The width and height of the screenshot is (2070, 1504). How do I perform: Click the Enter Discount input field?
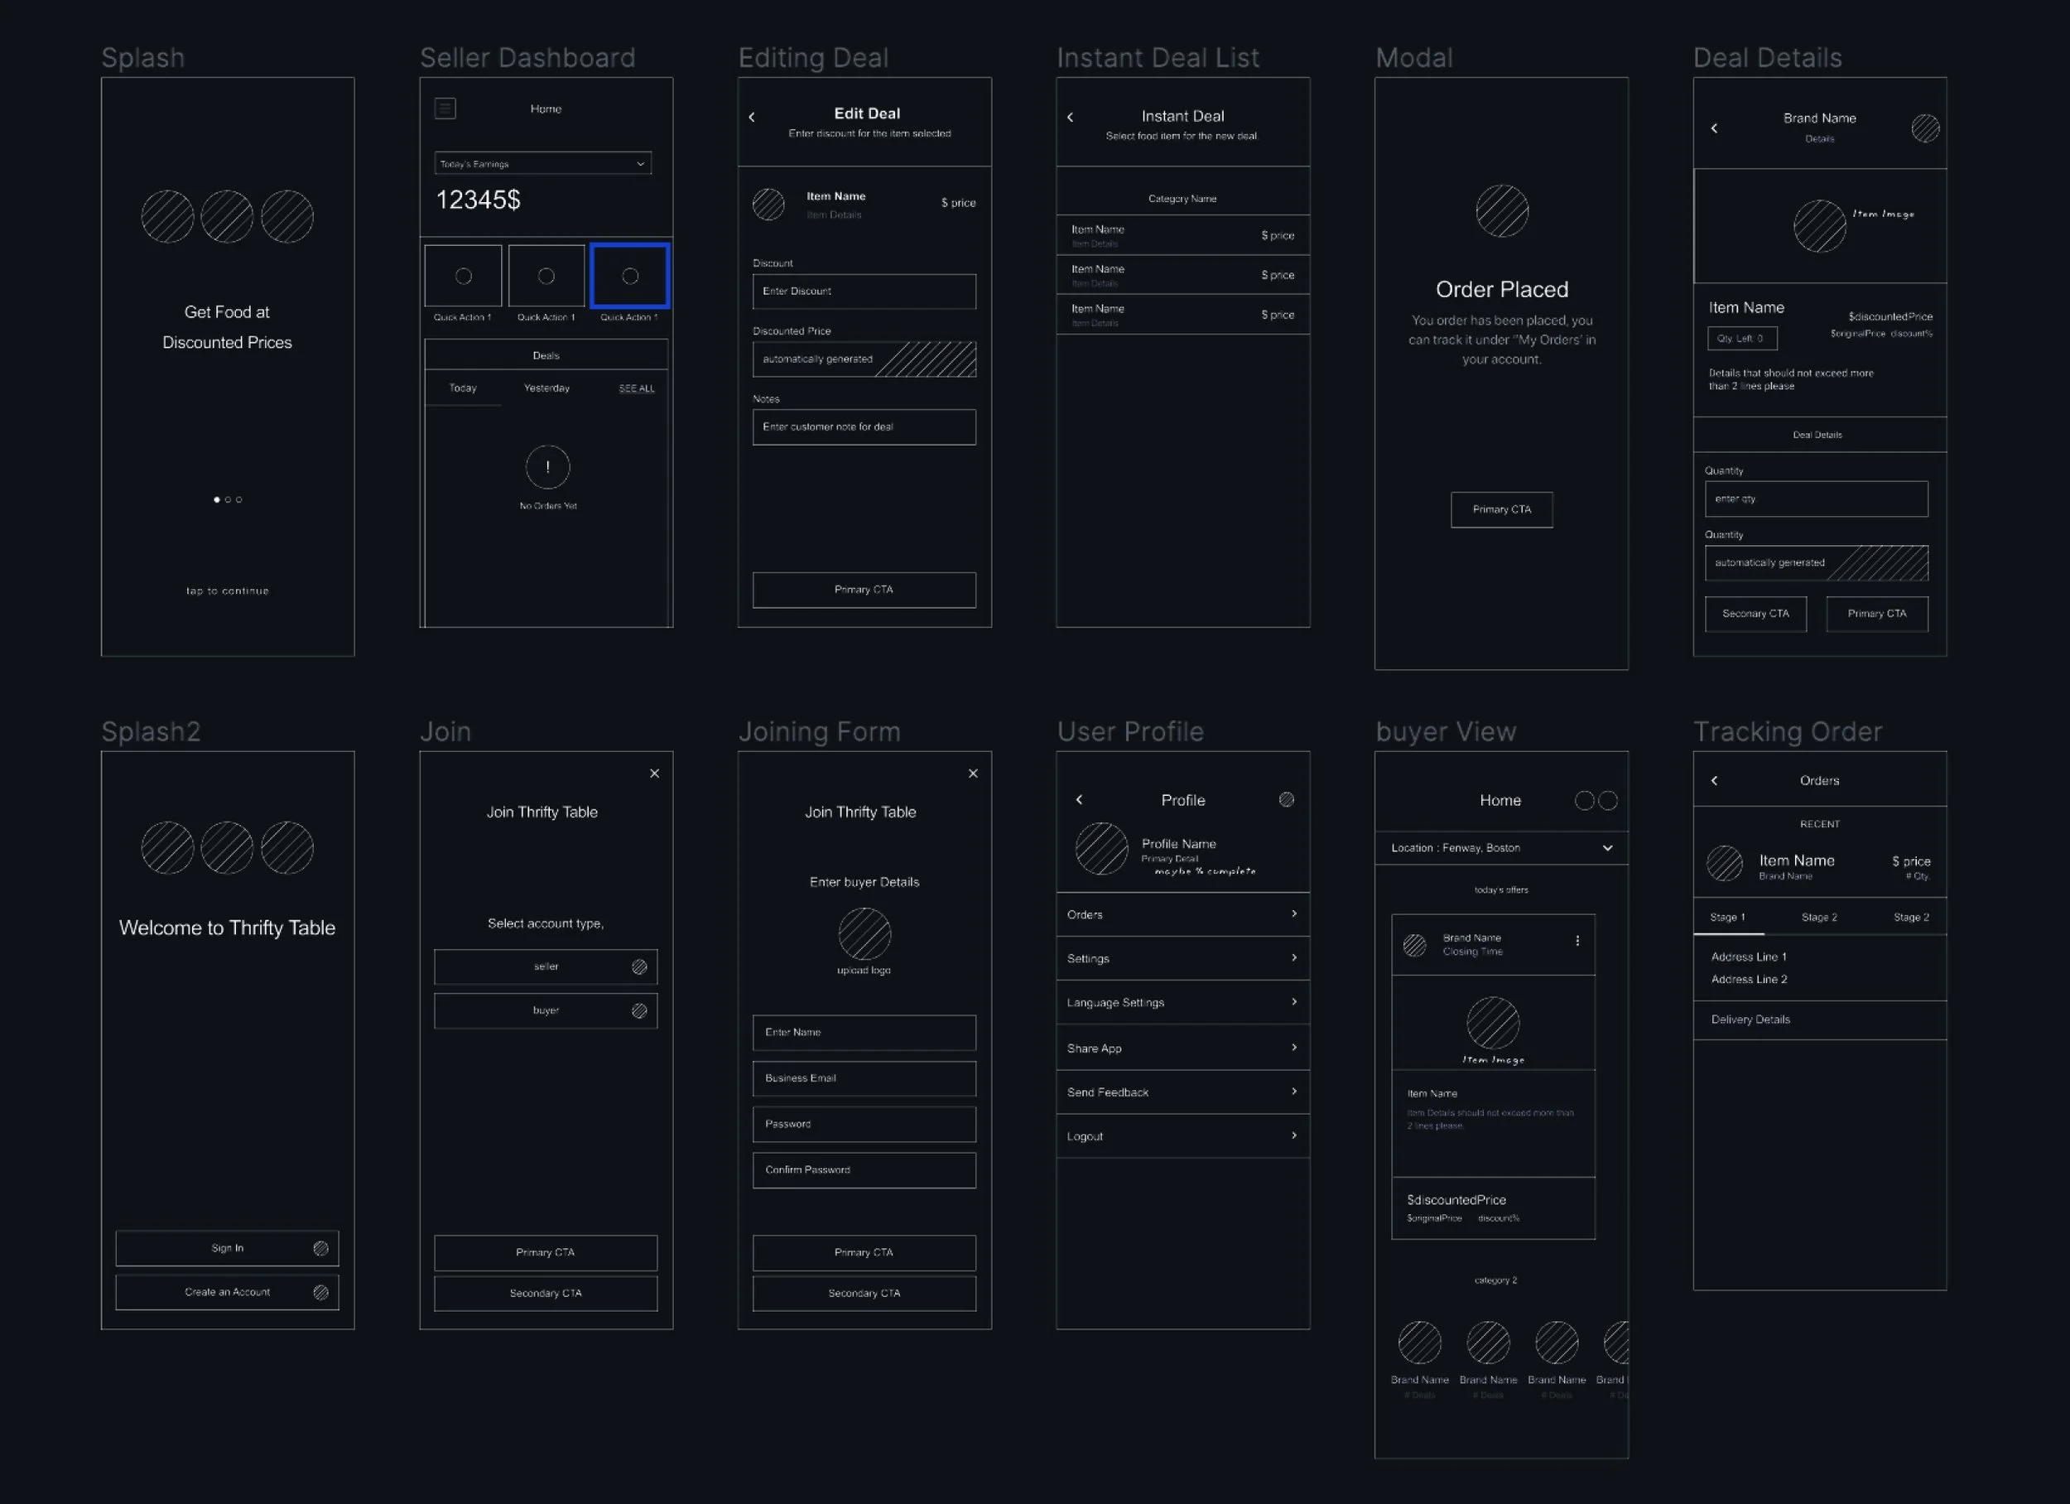(x=864, y=292)
